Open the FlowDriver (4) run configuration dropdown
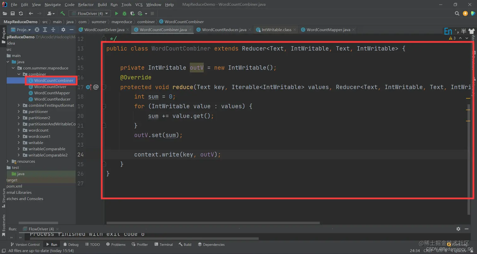The width and height of the screenshot is (477, 254). (x=90, y=14)
